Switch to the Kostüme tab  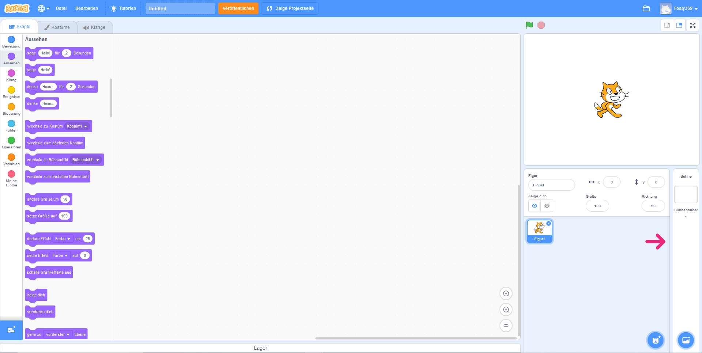coord(57,27)
